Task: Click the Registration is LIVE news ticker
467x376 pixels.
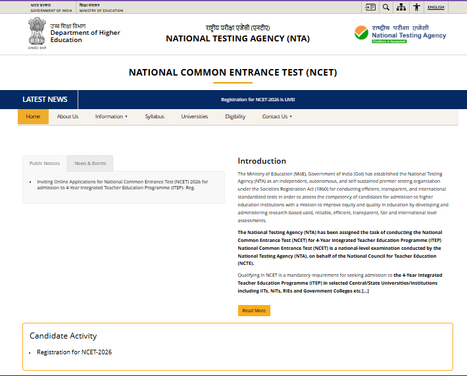Action: click(x=258, y=99)
